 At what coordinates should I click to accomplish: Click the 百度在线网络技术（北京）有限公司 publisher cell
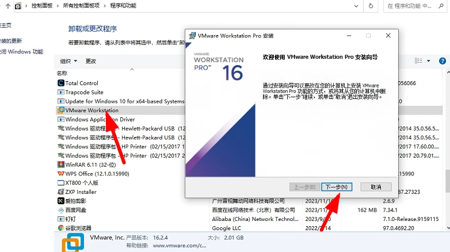pos(253,210)
